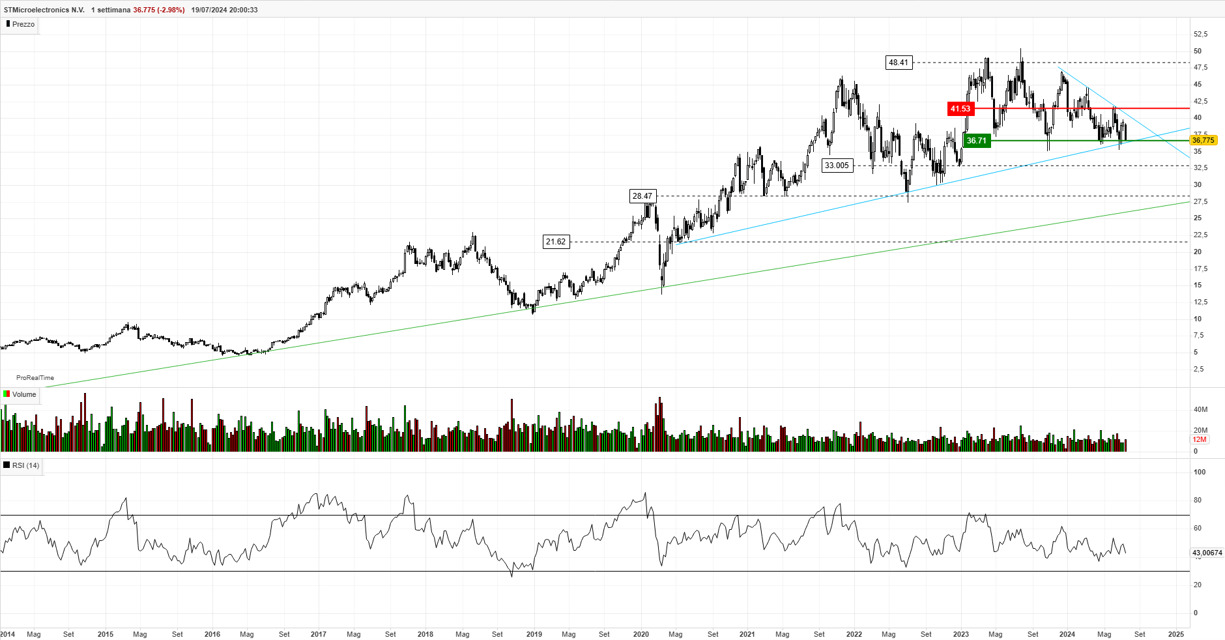Click the yellow current price tag 36,775

pyautogui.click(x=1203, y=140)
